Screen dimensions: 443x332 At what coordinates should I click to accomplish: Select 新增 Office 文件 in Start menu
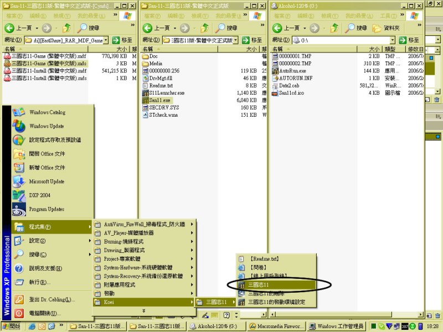pos(52,168)
